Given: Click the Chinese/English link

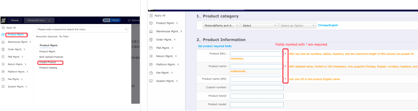Looking at the screenshot, I should (x=328, y=25).
